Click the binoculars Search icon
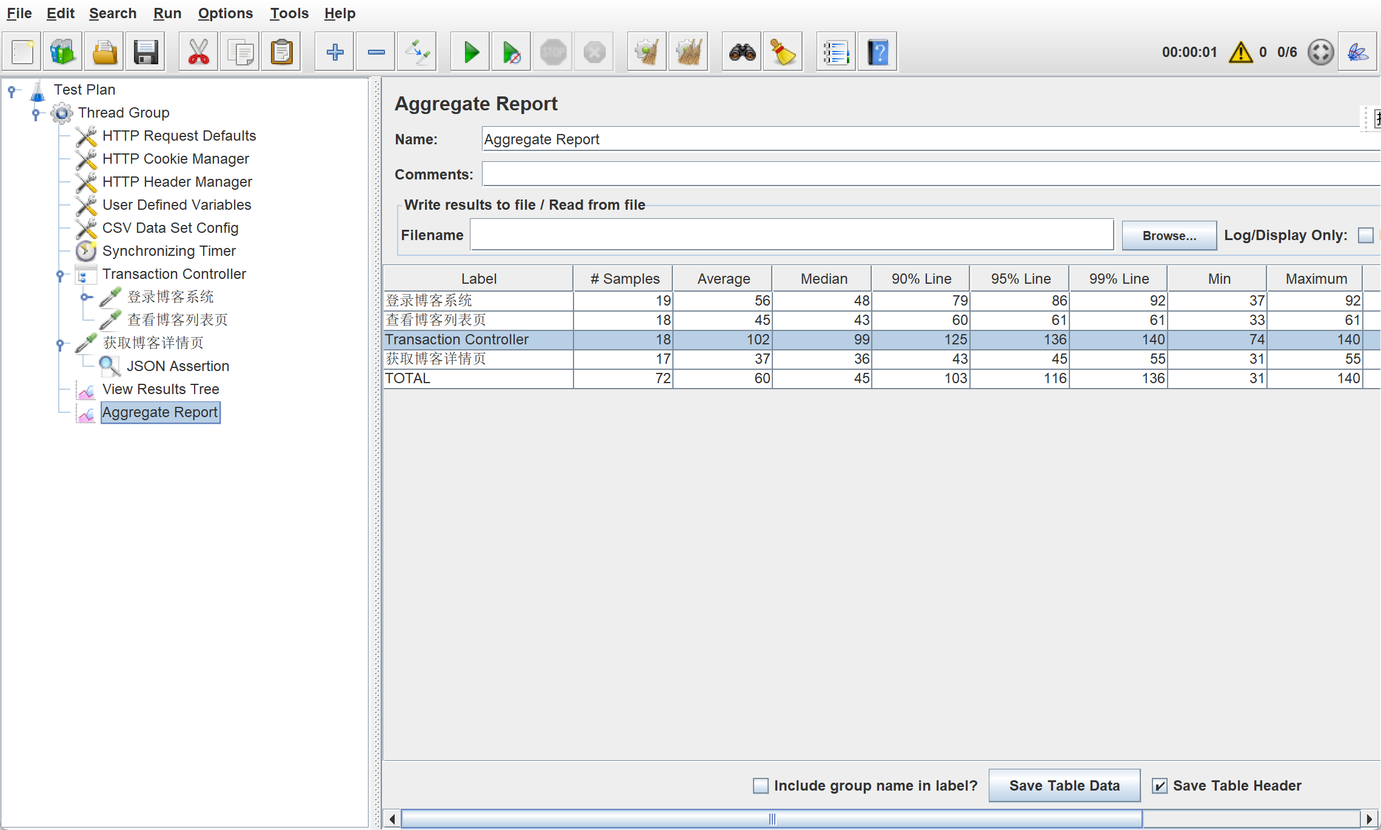Image resolution: width=1381 pixels, height=830 pixels. 742,52
